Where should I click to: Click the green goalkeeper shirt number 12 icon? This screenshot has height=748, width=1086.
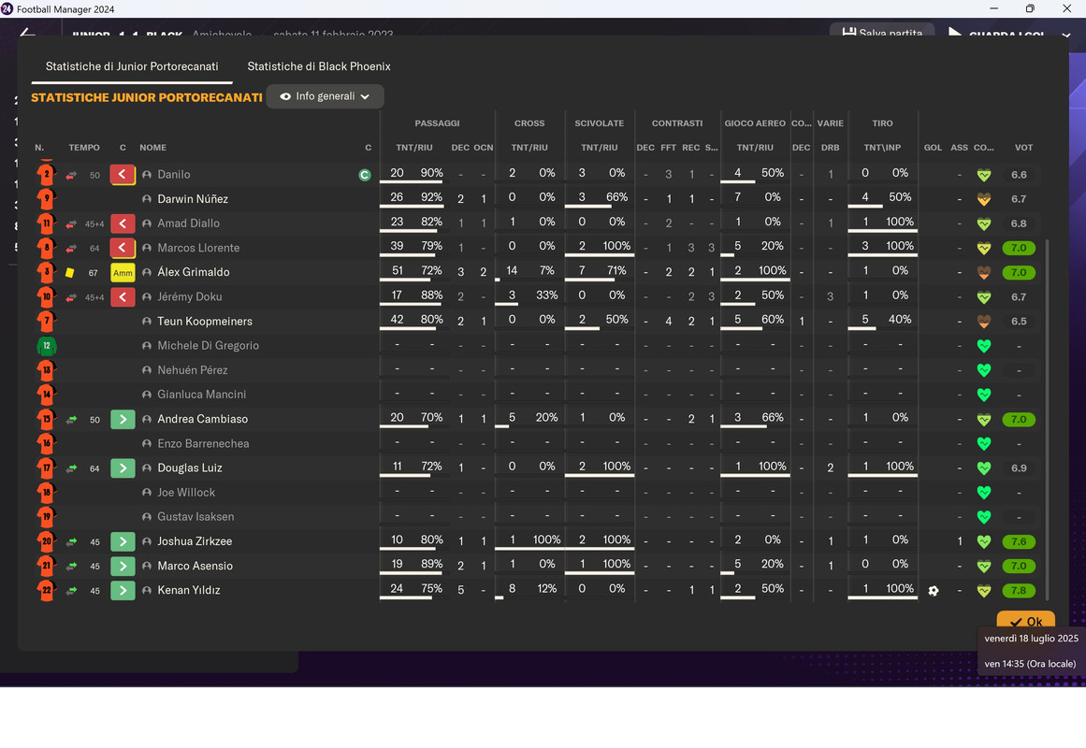coord(47,346)
